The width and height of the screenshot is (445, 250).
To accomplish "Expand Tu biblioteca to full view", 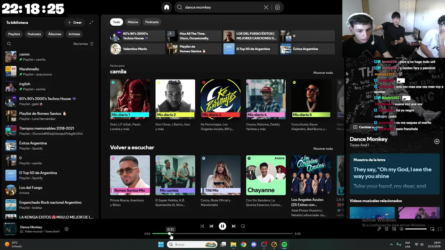I will point(91,23).
